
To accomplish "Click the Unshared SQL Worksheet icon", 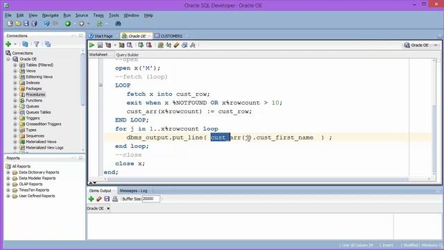I will [160, 45].
